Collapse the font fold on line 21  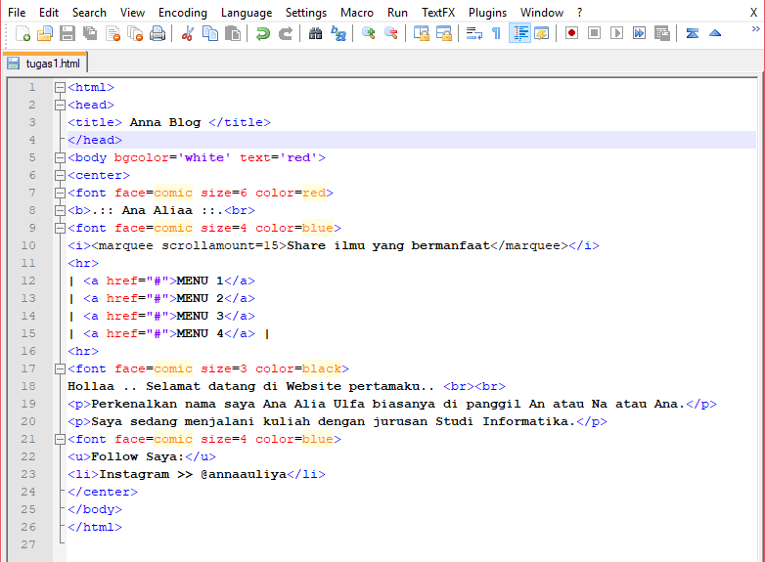click(60, 439)
